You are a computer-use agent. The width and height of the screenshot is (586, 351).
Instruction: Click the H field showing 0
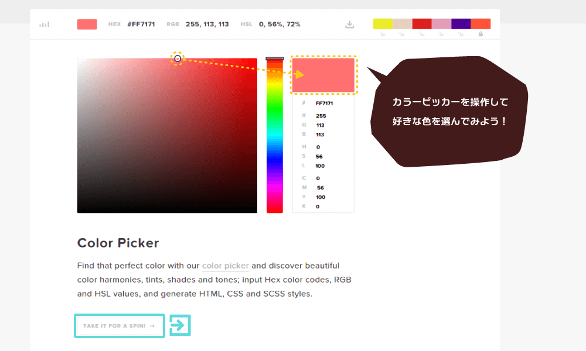(x=318, y=147)
